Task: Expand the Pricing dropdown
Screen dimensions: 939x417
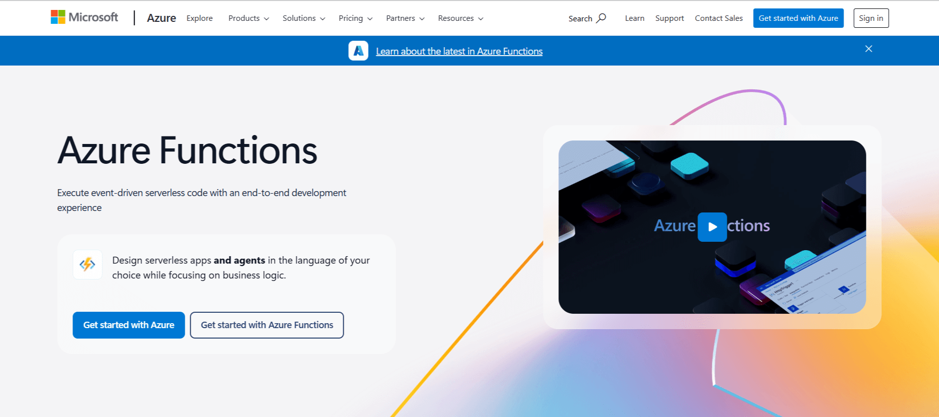Action: coord(355,18)
